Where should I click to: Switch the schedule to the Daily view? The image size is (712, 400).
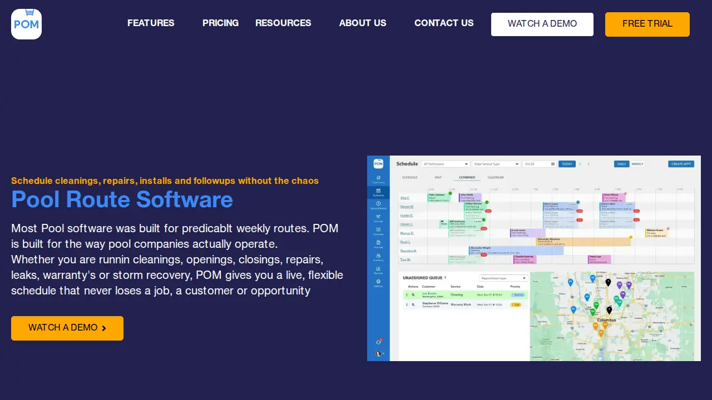pos(622,164)
